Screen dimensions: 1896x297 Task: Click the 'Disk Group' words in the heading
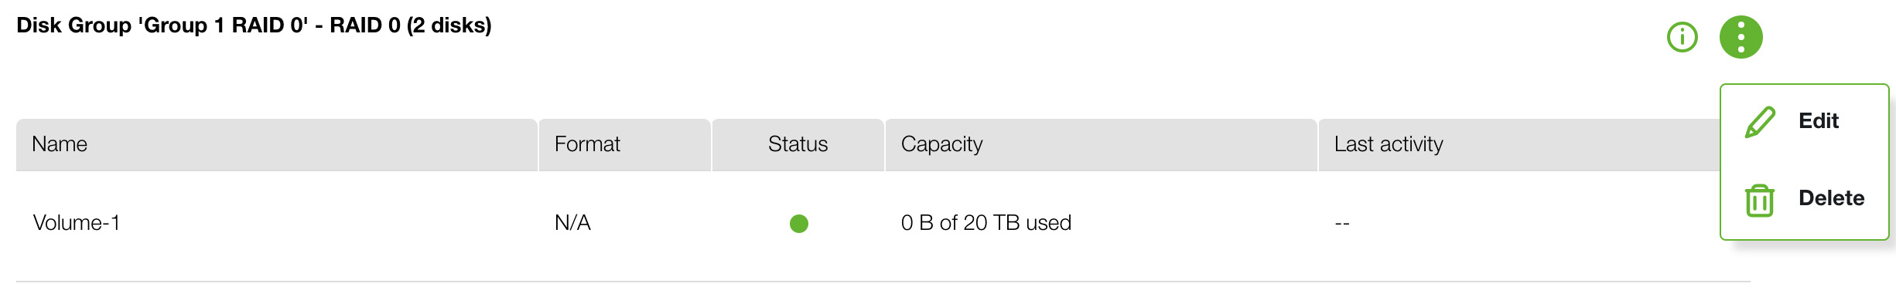pyautogui.click(x=73, y=25)
